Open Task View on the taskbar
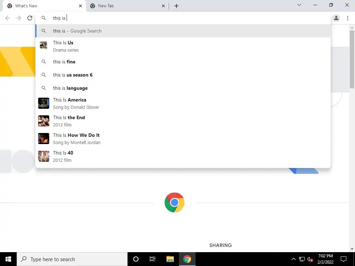The width and height of the screenshot is (355, 266). (153, 259)
